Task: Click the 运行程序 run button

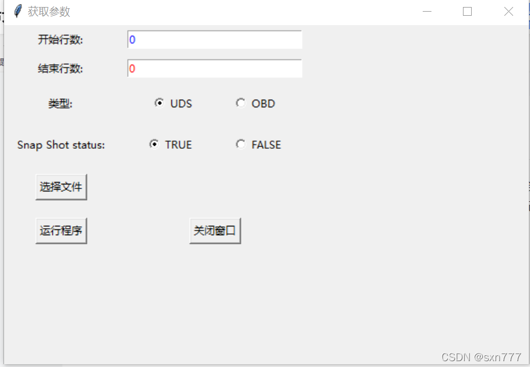Action: (x=61, y=230)
